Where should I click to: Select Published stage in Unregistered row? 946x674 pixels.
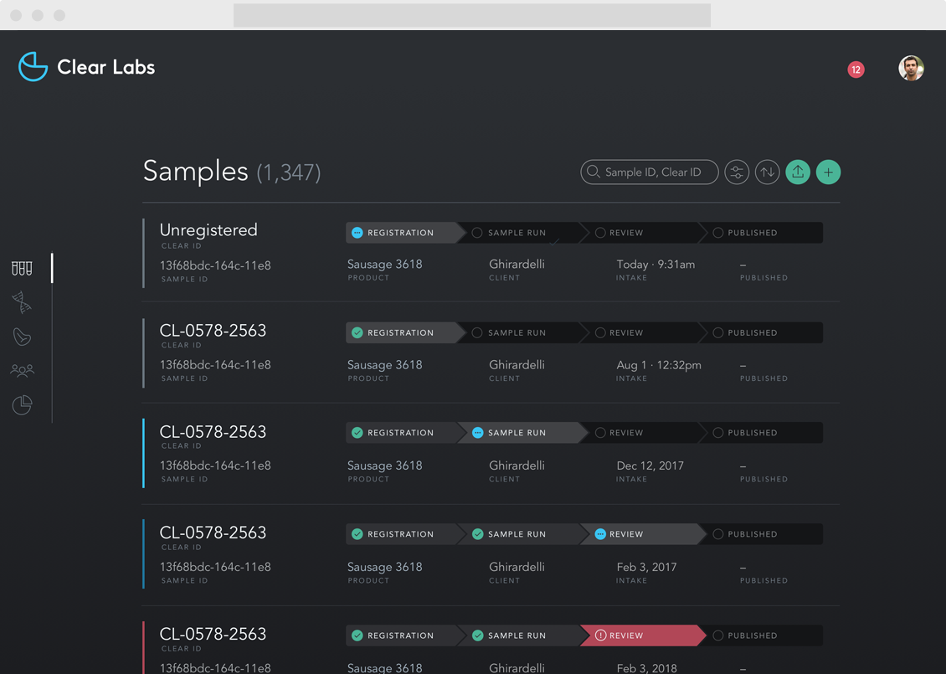(761, 232)
